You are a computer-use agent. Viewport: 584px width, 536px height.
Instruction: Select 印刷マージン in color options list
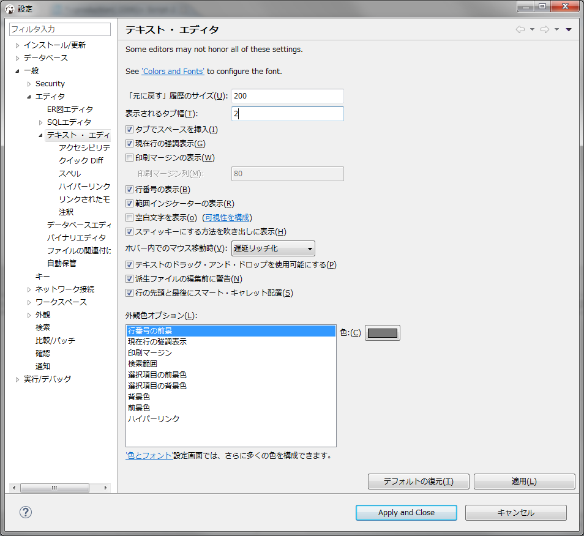pos(231,353)
